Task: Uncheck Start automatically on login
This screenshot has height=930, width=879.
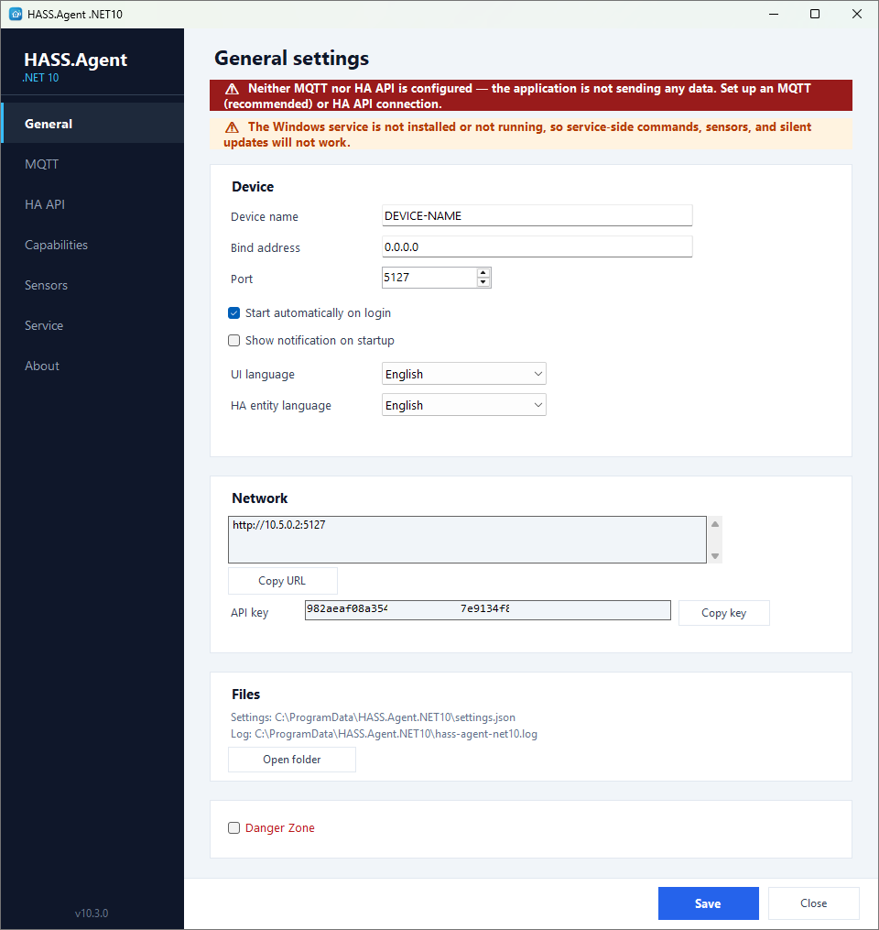Action: (234, 312)
